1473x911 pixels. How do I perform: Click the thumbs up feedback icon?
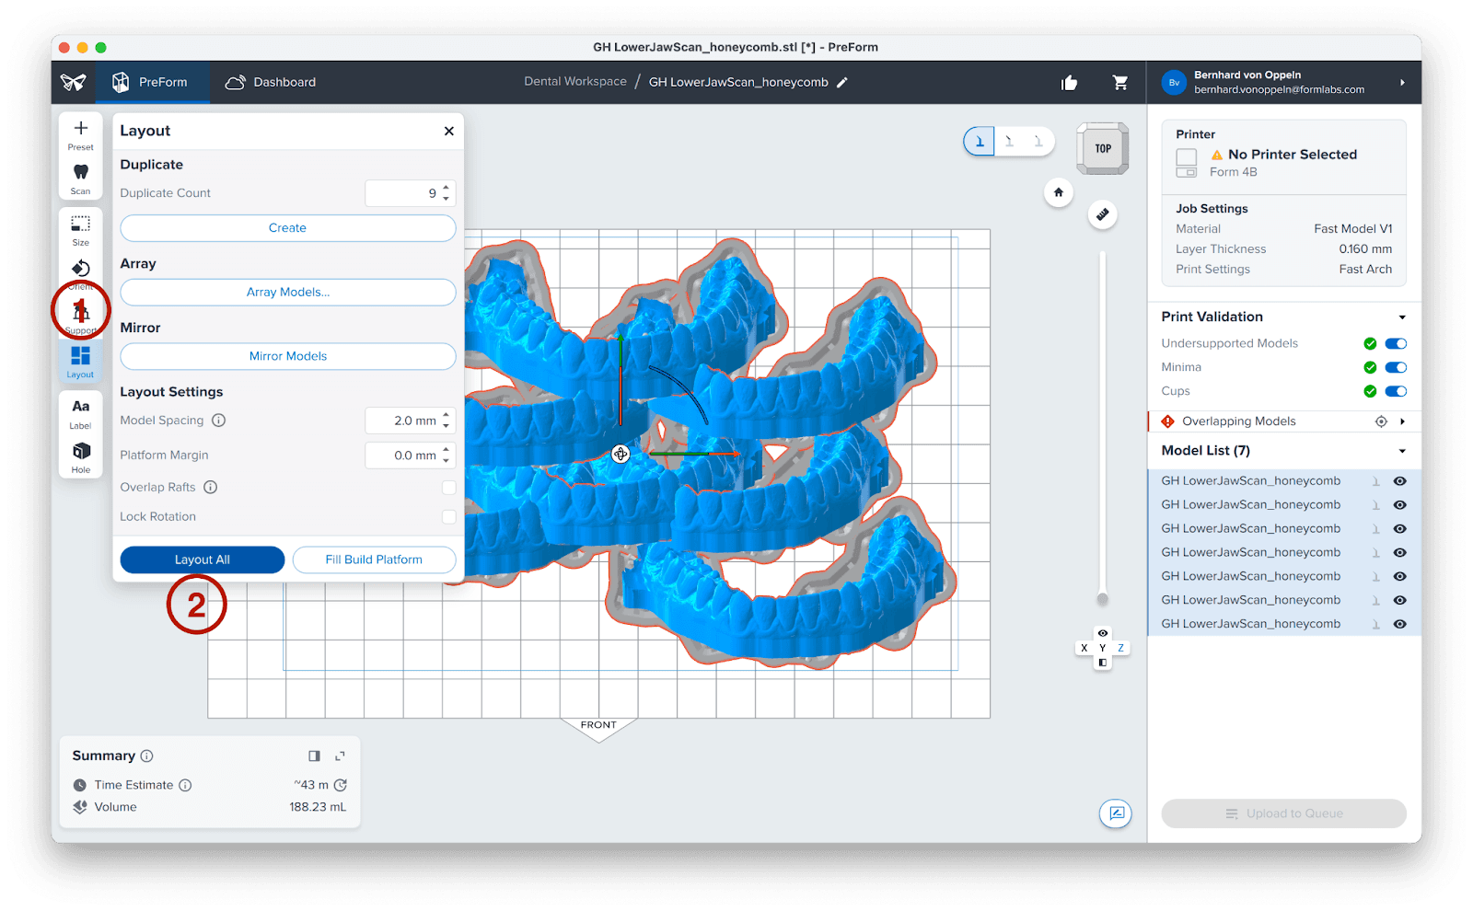click(1069, 83)
